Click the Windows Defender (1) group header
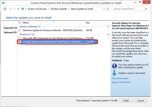152x107 pixels. tap(30, 27)
